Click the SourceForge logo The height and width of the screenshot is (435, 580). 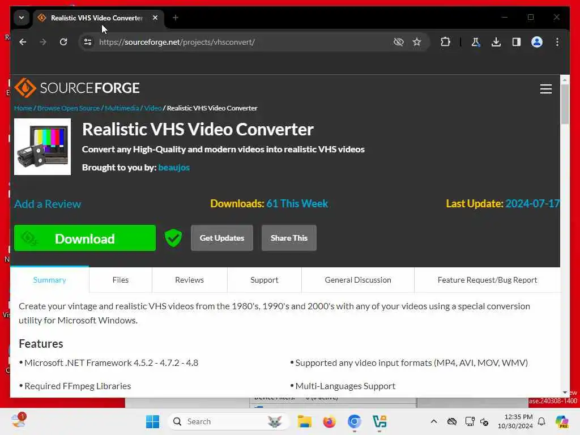77,88
